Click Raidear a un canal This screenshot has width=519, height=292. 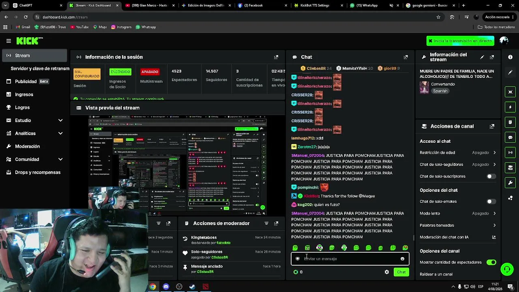[x=436, y=274]
